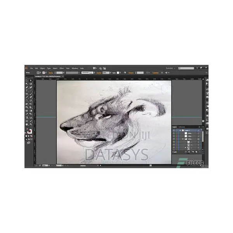Open the Layers panel flyout menu
This screenshot has width=233, height=233.
point(203,127)
